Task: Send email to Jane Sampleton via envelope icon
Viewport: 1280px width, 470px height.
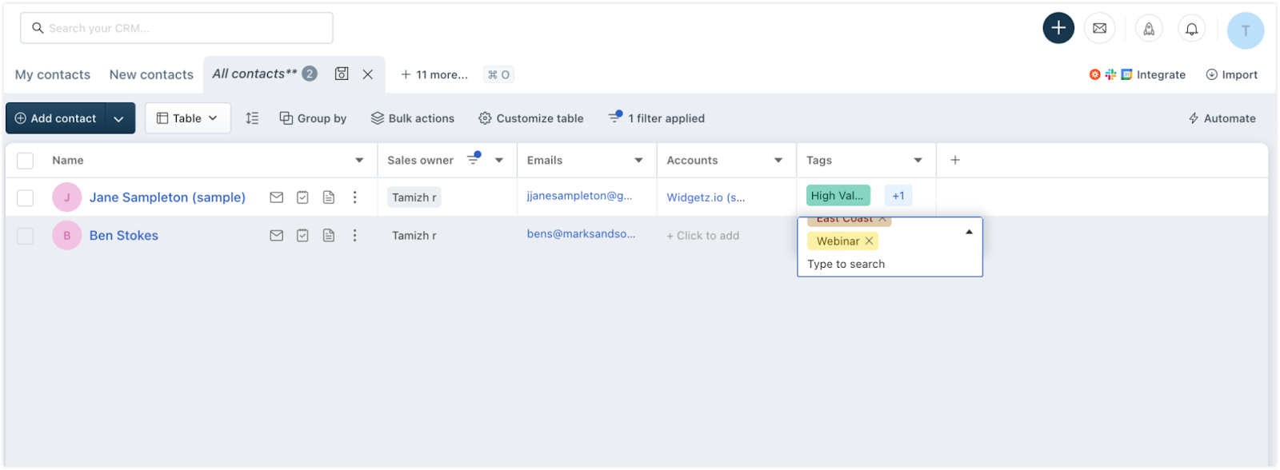Action: 276,197
